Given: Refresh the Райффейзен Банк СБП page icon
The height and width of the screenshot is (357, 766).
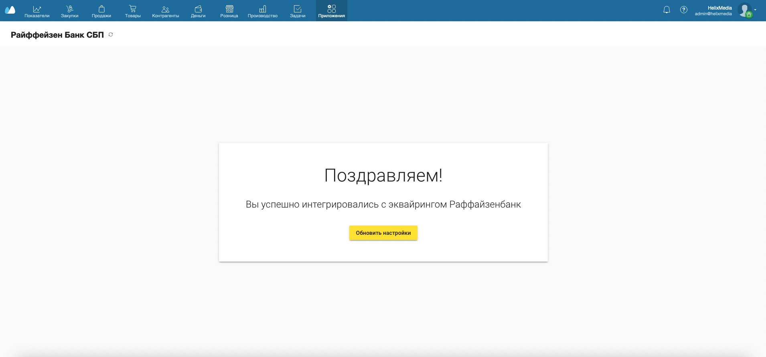Looking at the screenshot, I should [111, 34].
